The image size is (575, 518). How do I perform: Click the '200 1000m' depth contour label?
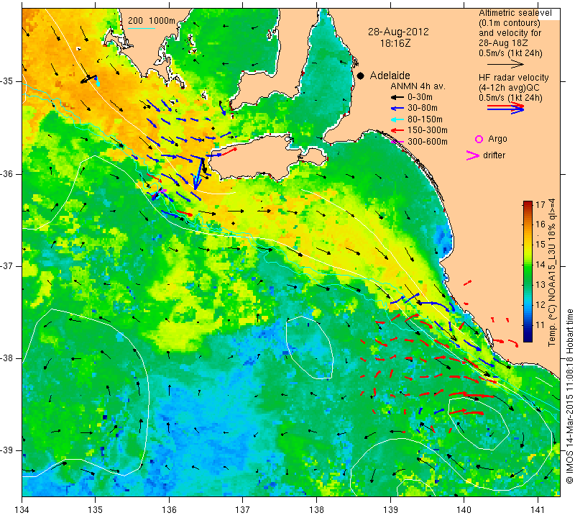click(x=152, y=21)
